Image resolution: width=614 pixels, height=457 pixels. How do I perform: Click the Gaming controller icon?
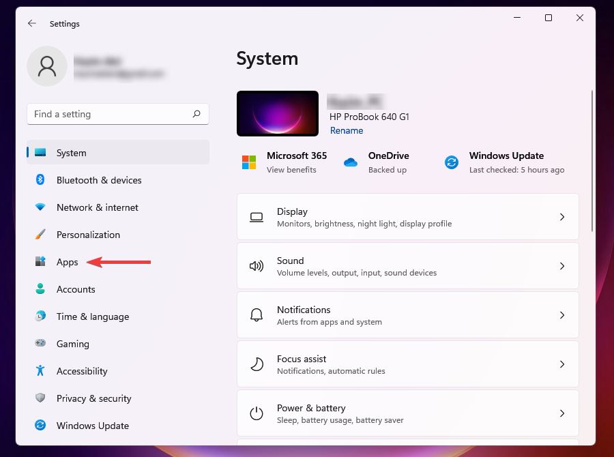coord(40,344)
